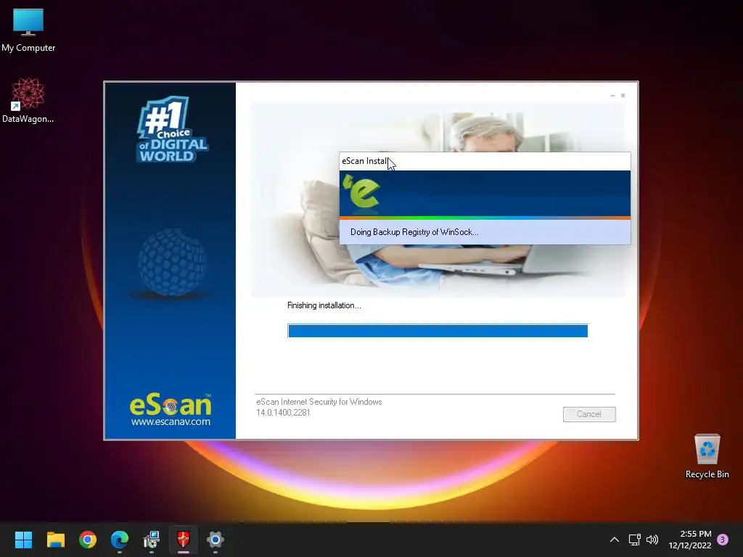
Task: Open the My Computer desktop icon
Action: 28,30
